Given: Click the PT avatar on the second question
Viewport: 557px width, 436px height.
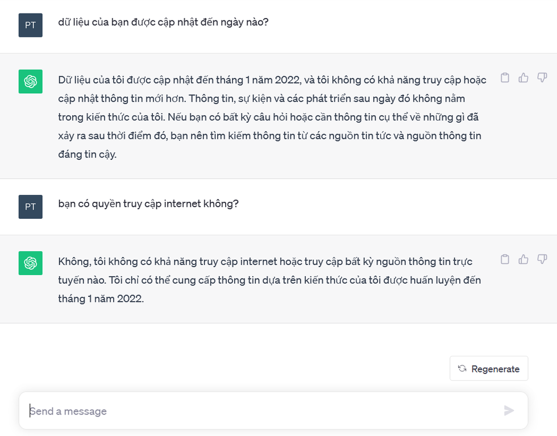Looking at the screenshot, I should (x=31, y=206).
